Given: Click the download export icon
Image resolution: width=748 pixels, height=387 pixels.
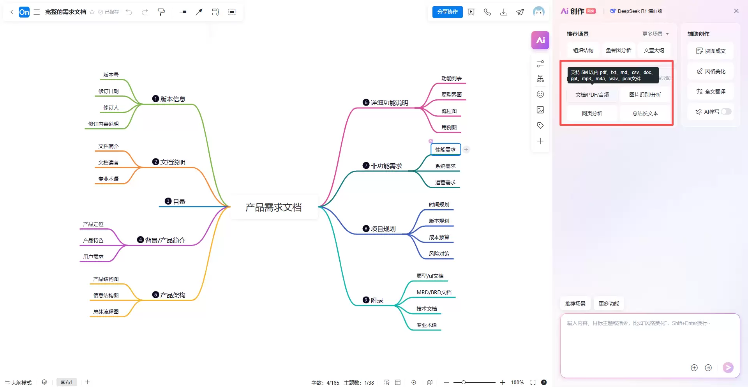Looking at the screenshot, I should 504,12.
